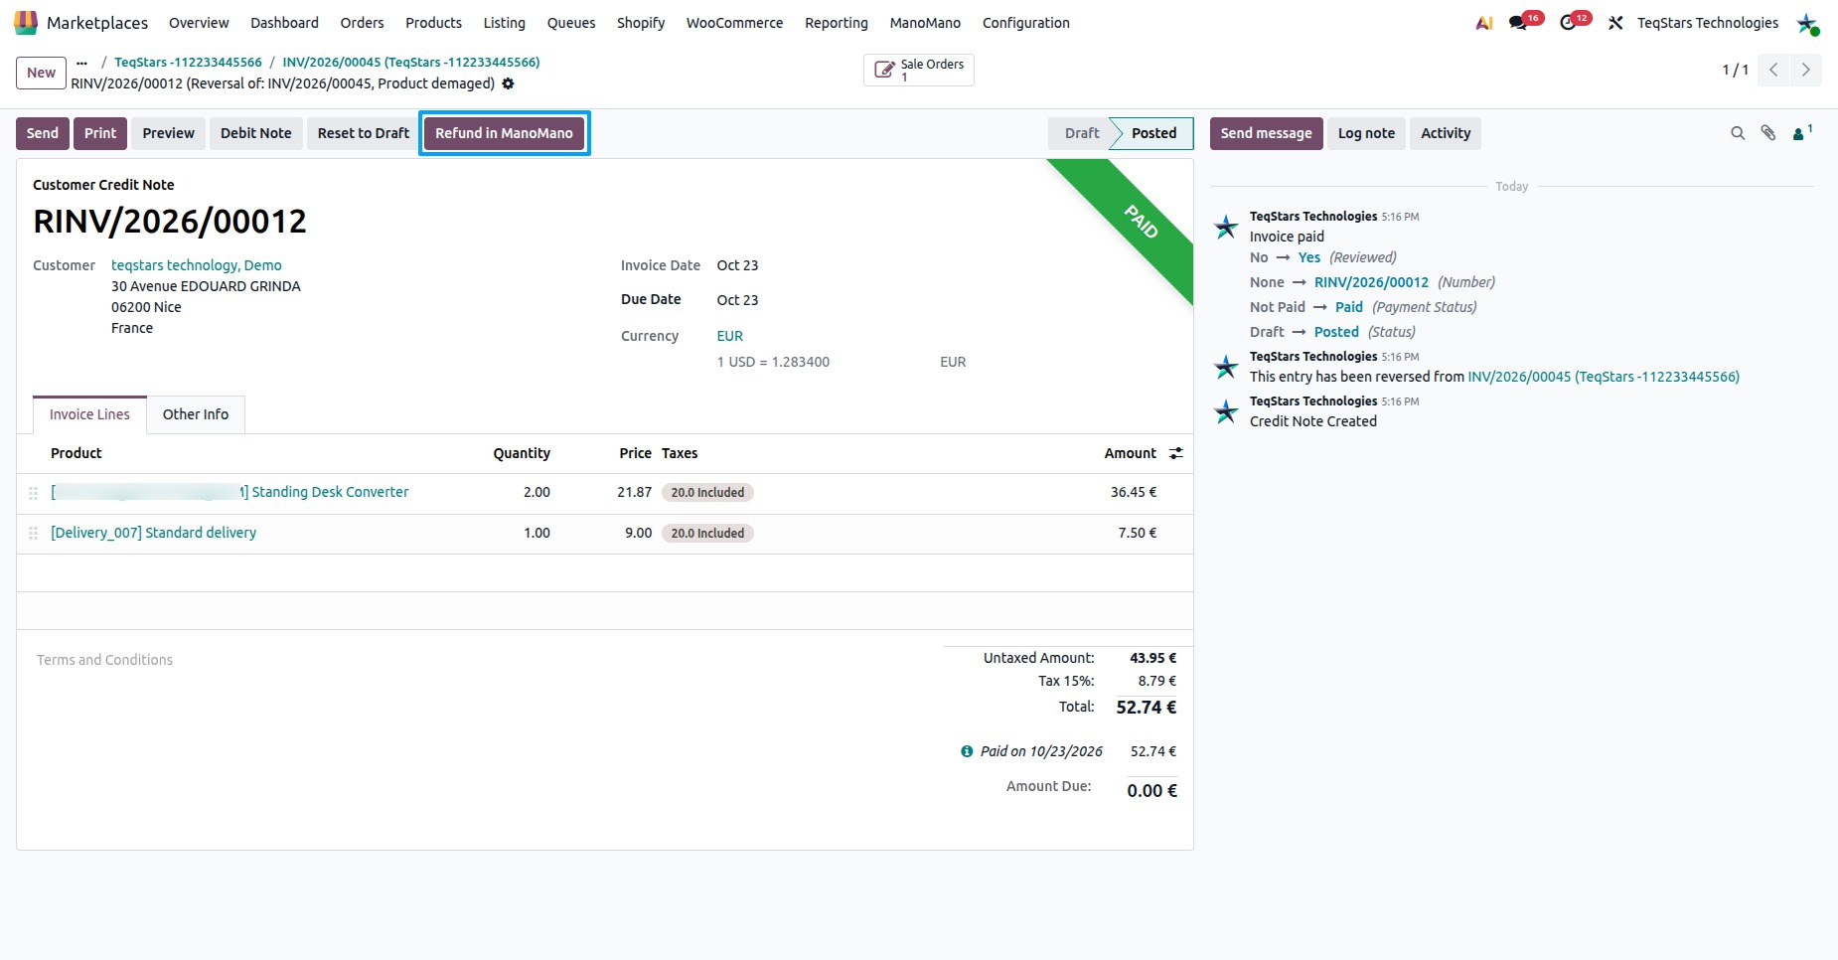
Task: Go to previous record arrow
Action: coord(1773,70)
